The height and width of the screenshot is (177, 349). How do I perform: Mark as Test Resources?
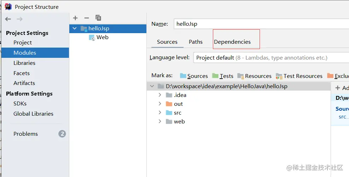pos(299,76)
